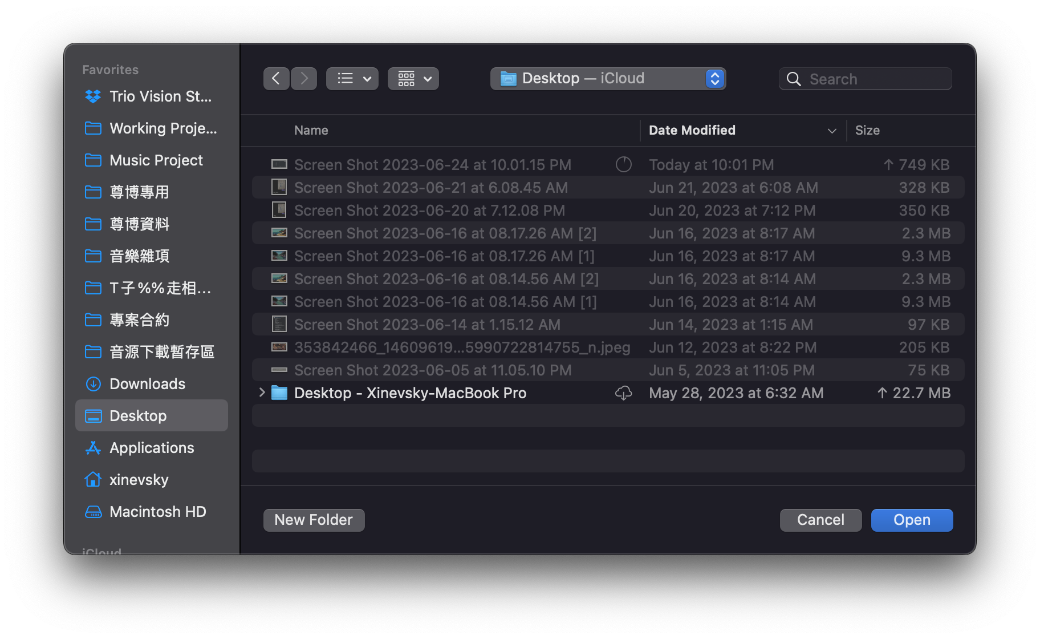This screenshot has height=639, width=1040.
Task: Toggle Date Modified sort order
Action: tap(742, 130)
